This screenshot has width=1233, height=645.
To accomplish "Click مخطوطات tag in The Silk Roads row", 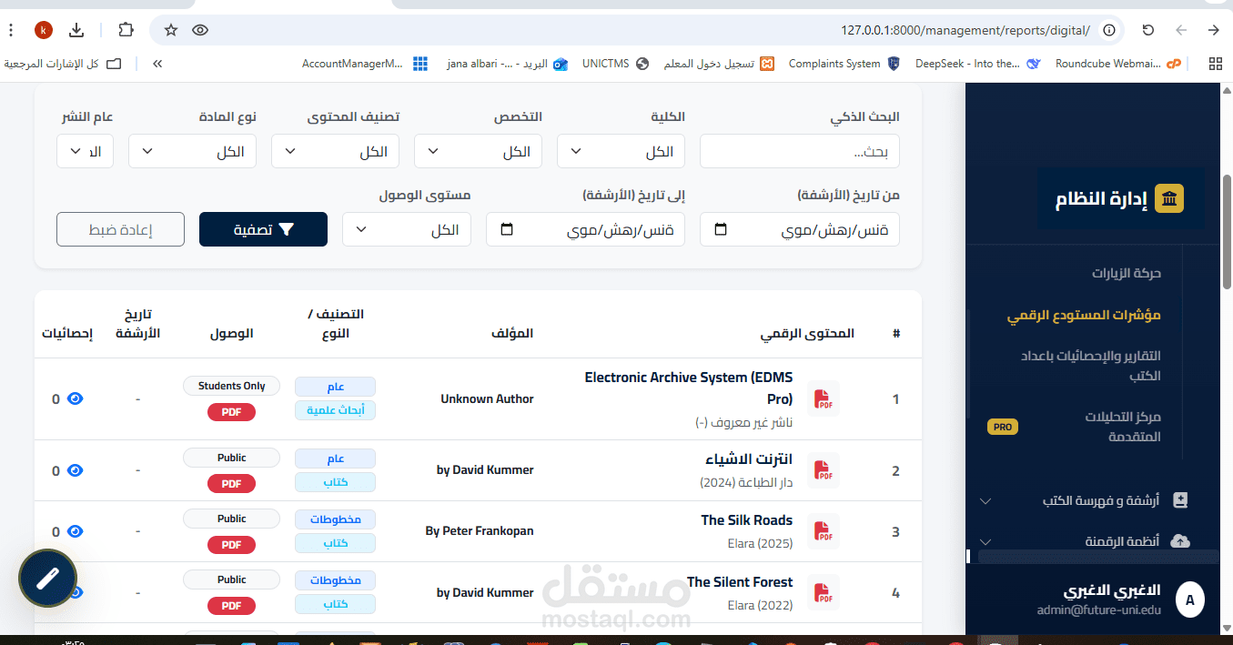I will (x=335, y=519).
